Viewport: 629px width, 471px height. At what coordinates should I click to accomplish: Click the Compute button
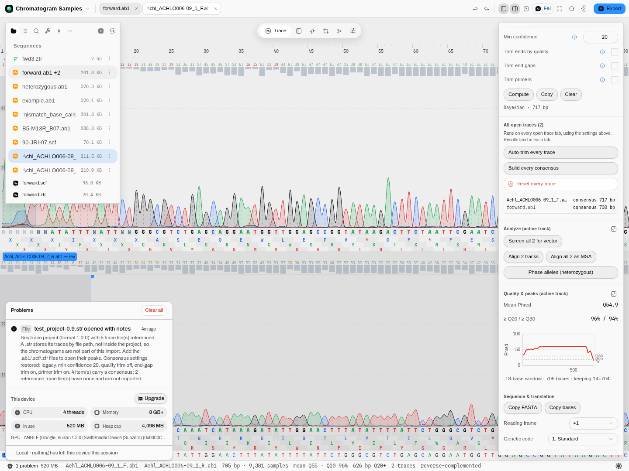[x=518, y=94]
